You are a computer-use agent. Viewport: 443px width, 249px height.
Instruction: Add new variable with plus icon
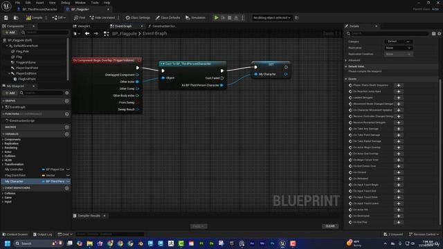point(67,134)
